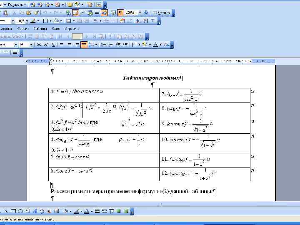300x225 pixels.
Task: Insert clip art from drawing toolbar
Action: [49, 211]
